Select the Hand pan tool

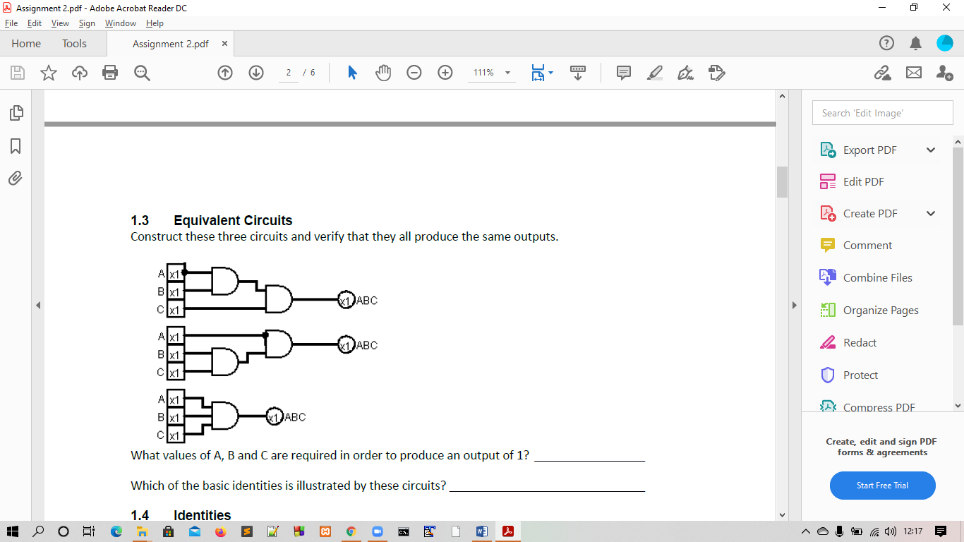[x=383, y=73]
